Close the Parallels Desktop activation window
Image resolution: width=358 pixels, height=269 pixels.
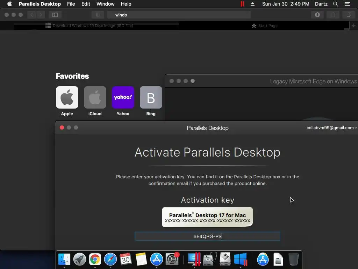tap(62, 127)
